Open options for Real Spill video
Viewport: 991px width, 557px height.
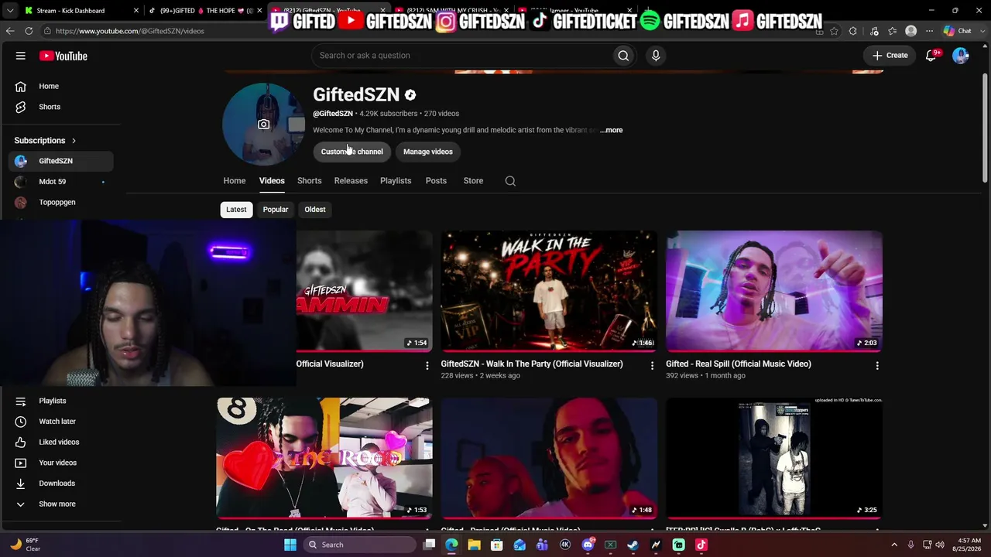pyautogui.click(x=877, y=365)
